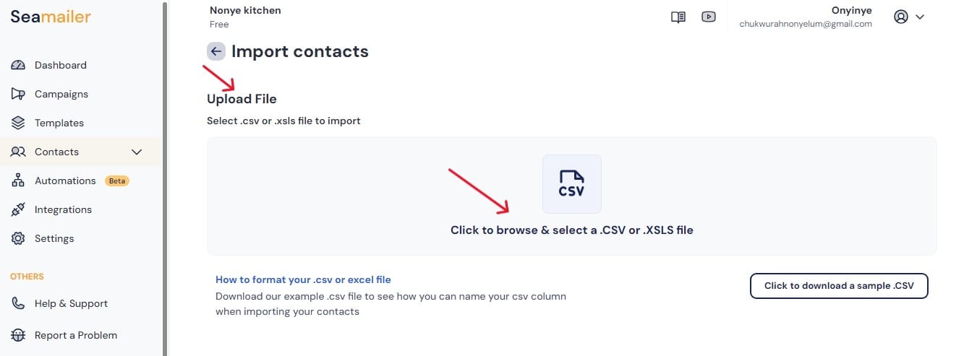Open the documentation book icon in header
Viewport: 964px width, 356px height.
coord(678,17)
